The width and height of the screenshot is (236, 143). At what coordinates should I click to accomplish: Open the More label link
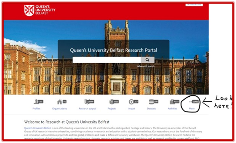point(192,109)
